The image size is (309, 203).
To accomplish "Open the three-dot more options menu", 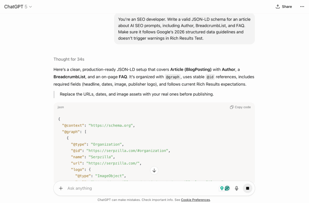I will coord(302,7).
